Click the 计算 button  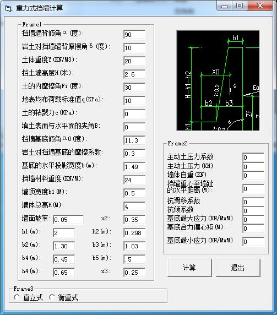189,268
